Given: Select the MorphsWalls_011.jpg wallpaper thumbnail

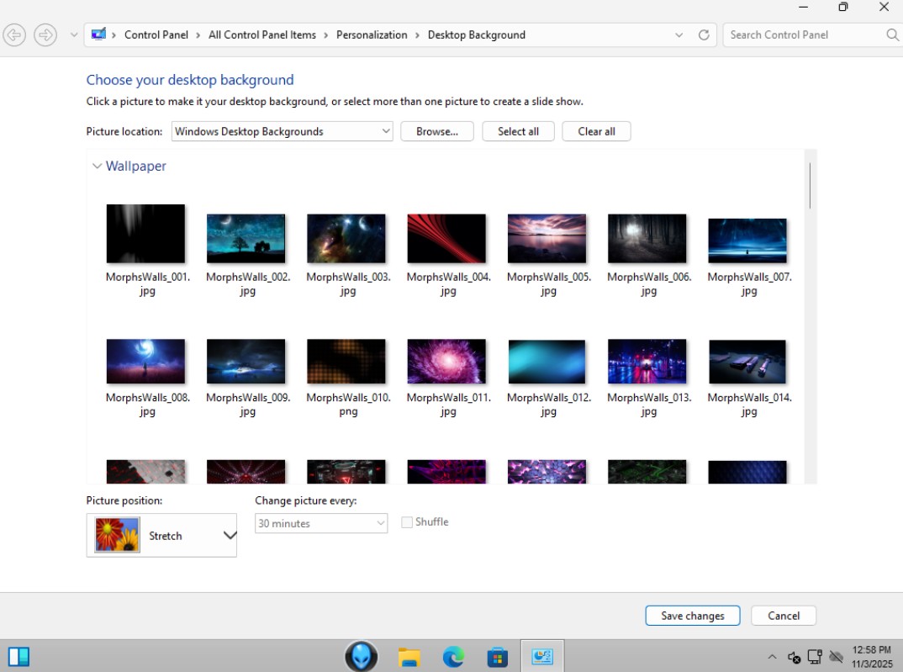Looking at the screenshot, I should (446, 362).
